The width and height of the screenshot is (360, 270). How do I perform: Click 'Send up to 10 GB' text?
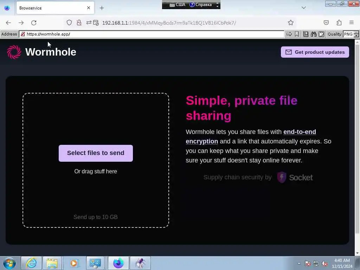[x=96, y=217]
